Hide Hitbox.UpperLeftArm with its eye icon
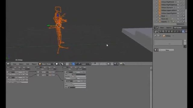Image resolution: width=193 pixels, height=108 pixels. (x=178, y=10)
